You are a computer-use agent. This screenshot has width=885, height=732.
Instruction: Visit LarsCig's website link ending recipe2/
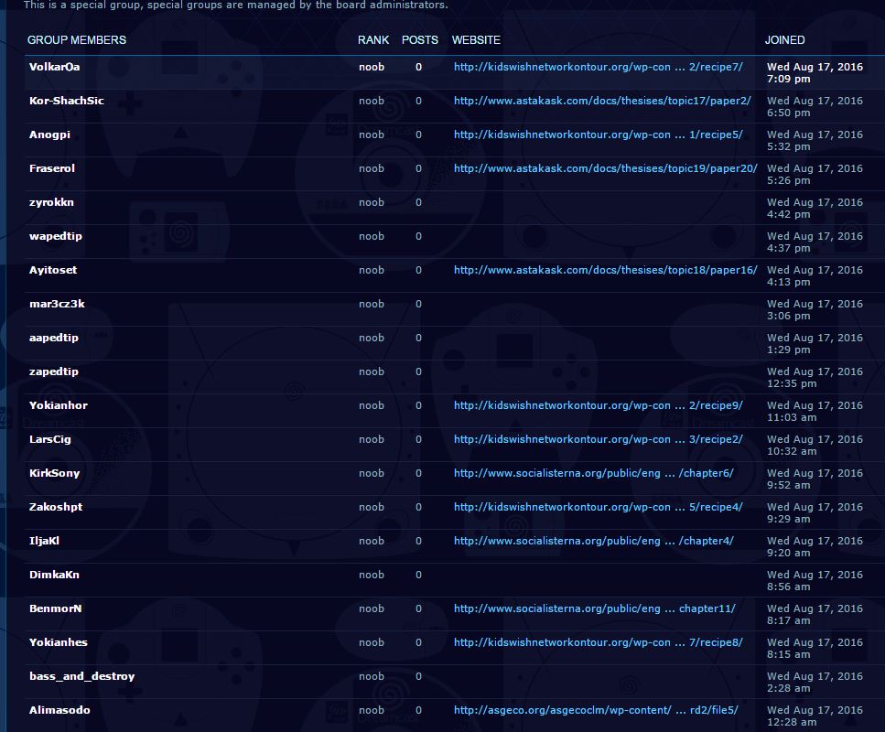599,439
